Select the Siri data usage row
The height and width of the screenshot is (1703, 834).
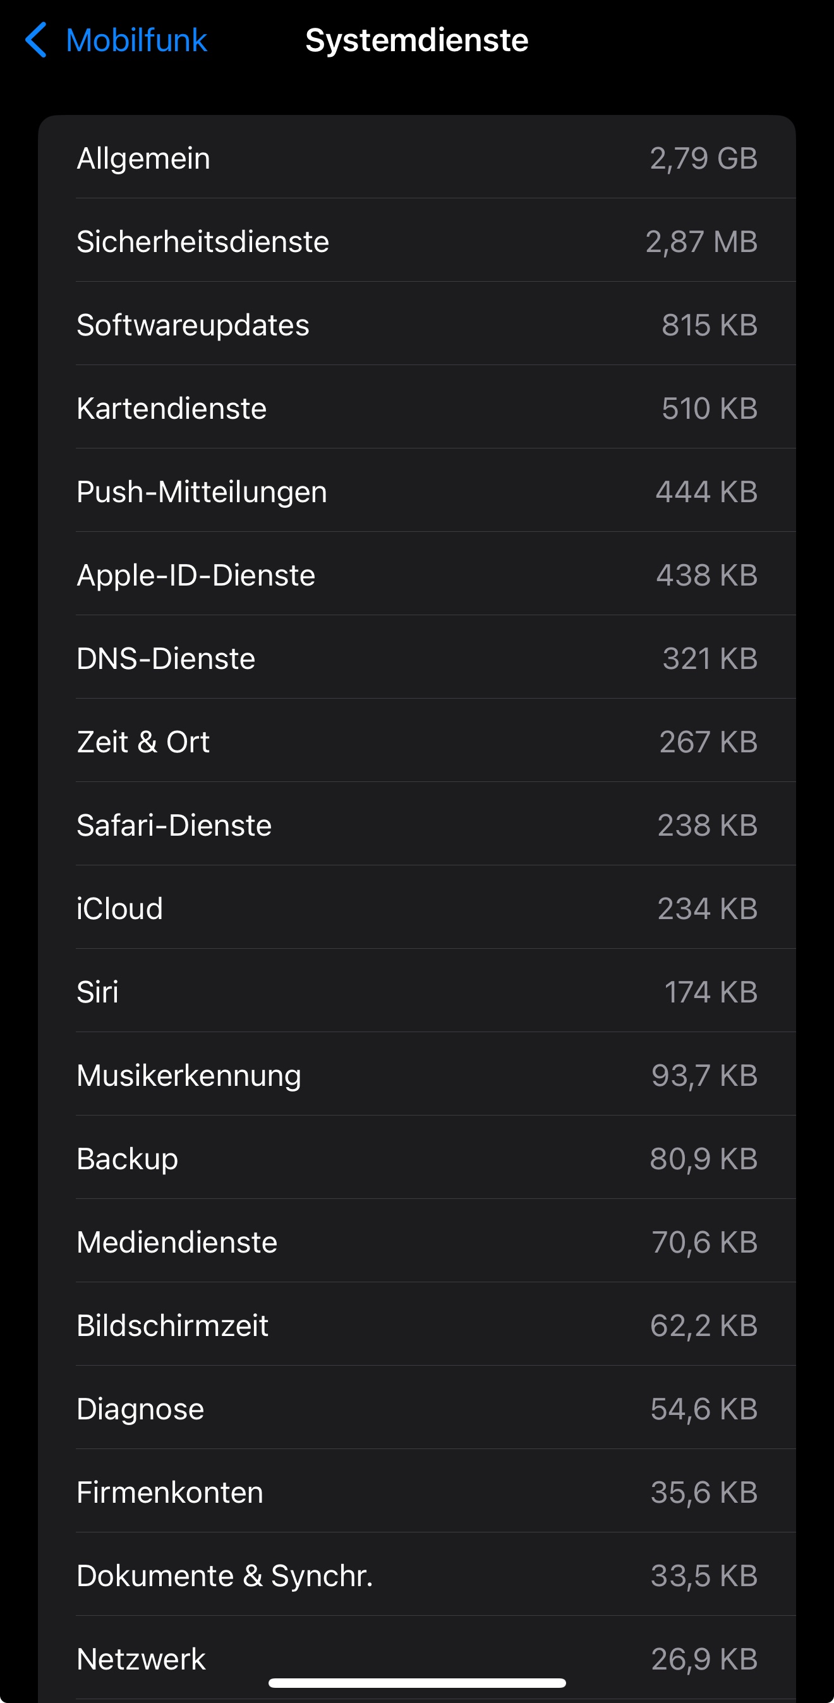pos(416,991)
